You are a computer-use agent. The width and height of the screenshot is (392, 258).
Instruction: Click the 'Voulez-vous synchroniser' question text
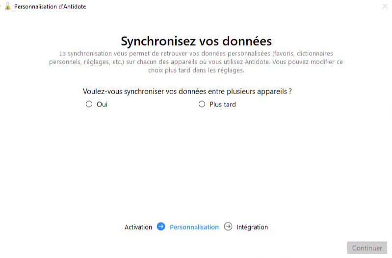(191, 92)
